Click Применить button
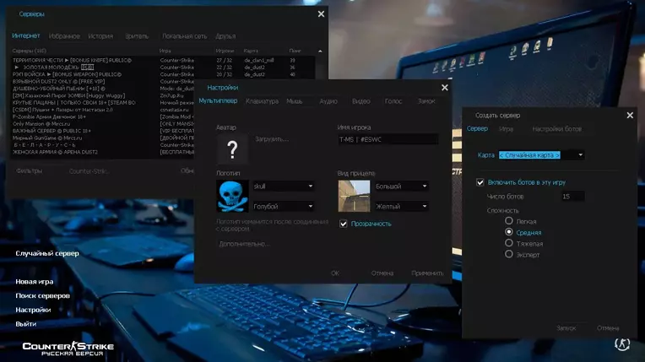Viewport: 645px width, 362px height. [427, 273]
